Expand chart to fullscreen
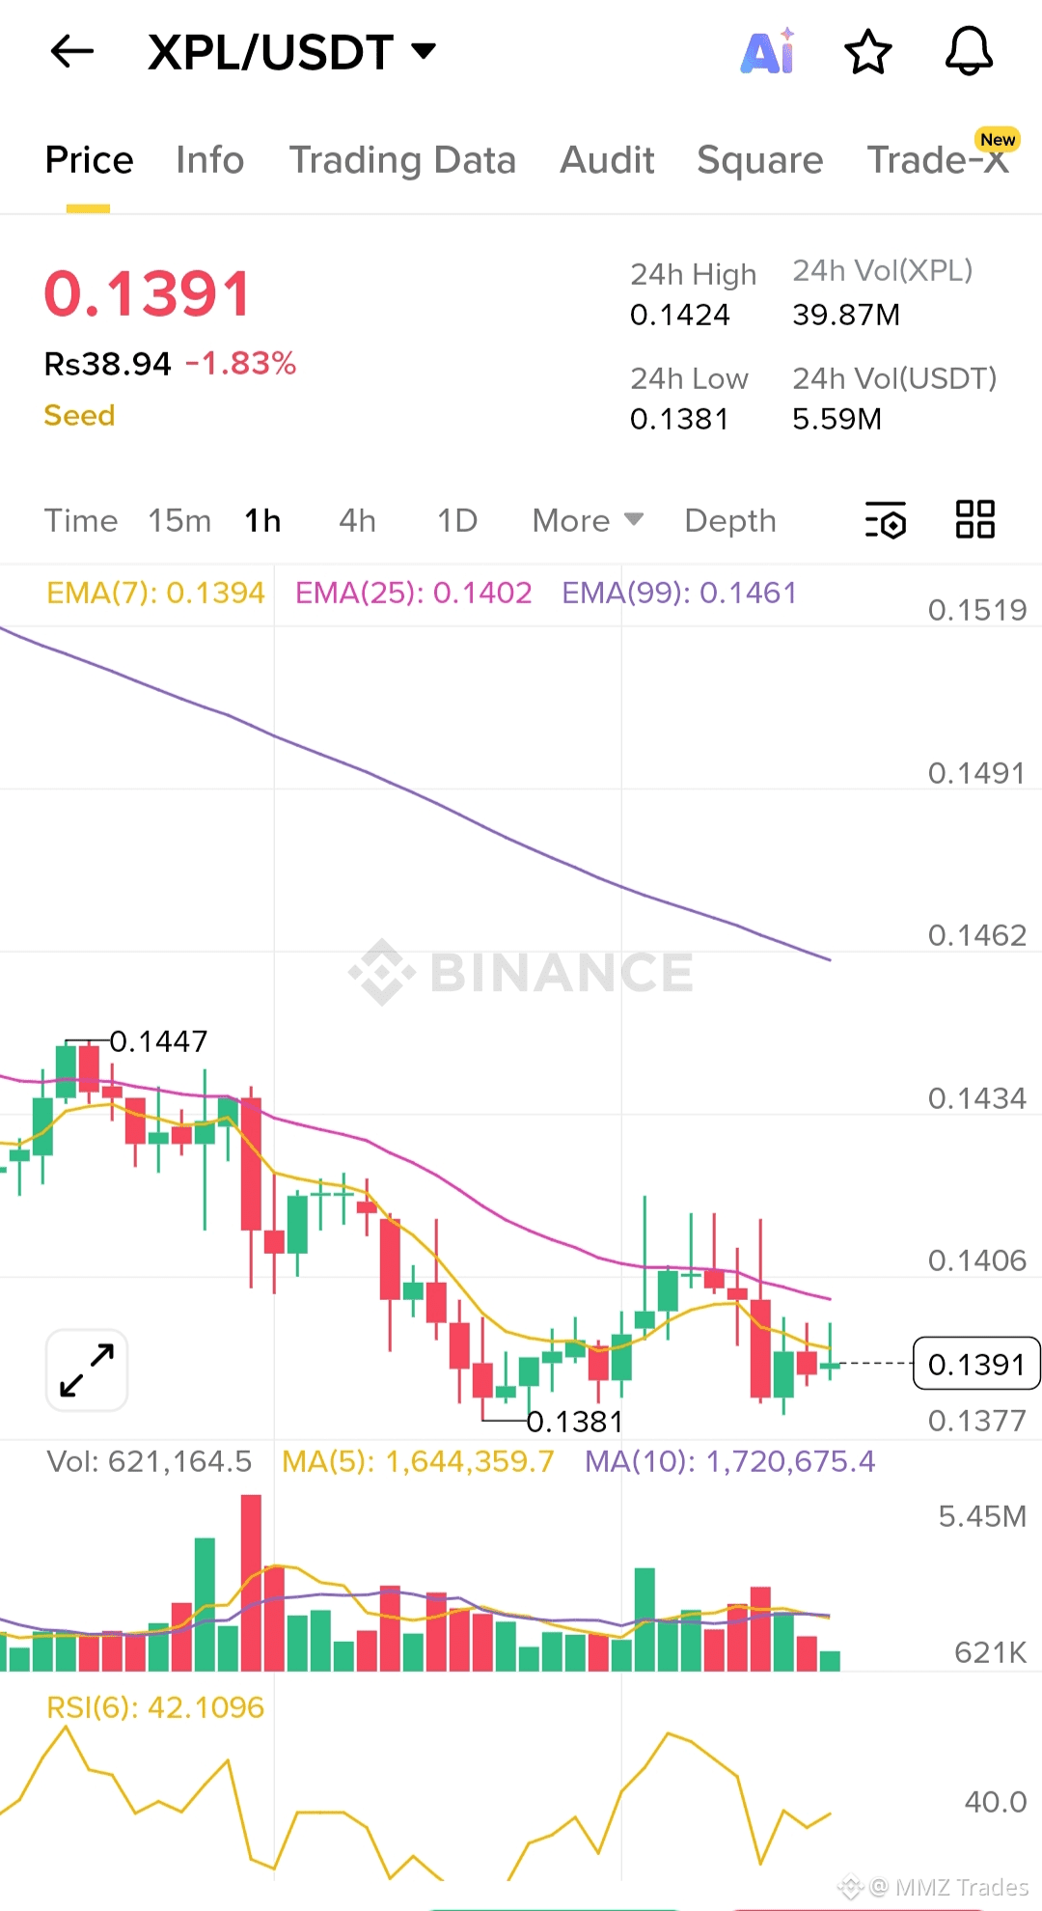Viewport: 1042px width, 1911px height. pos(87,1370)
